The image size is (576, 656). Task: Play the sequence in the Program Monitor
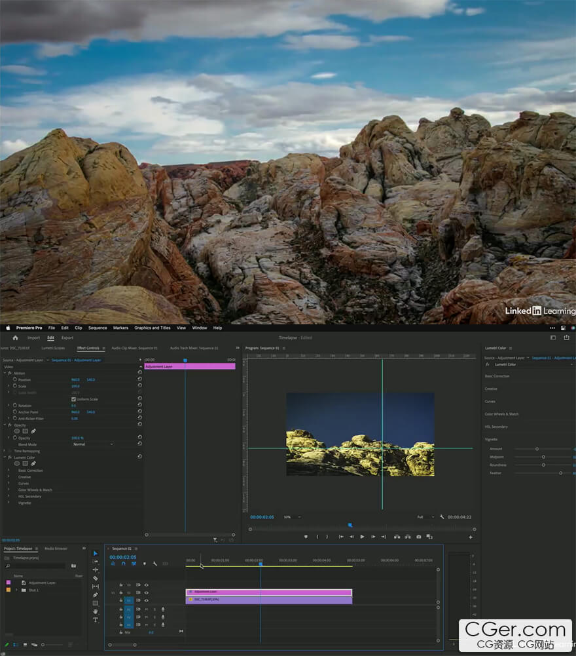click(362, 537)
